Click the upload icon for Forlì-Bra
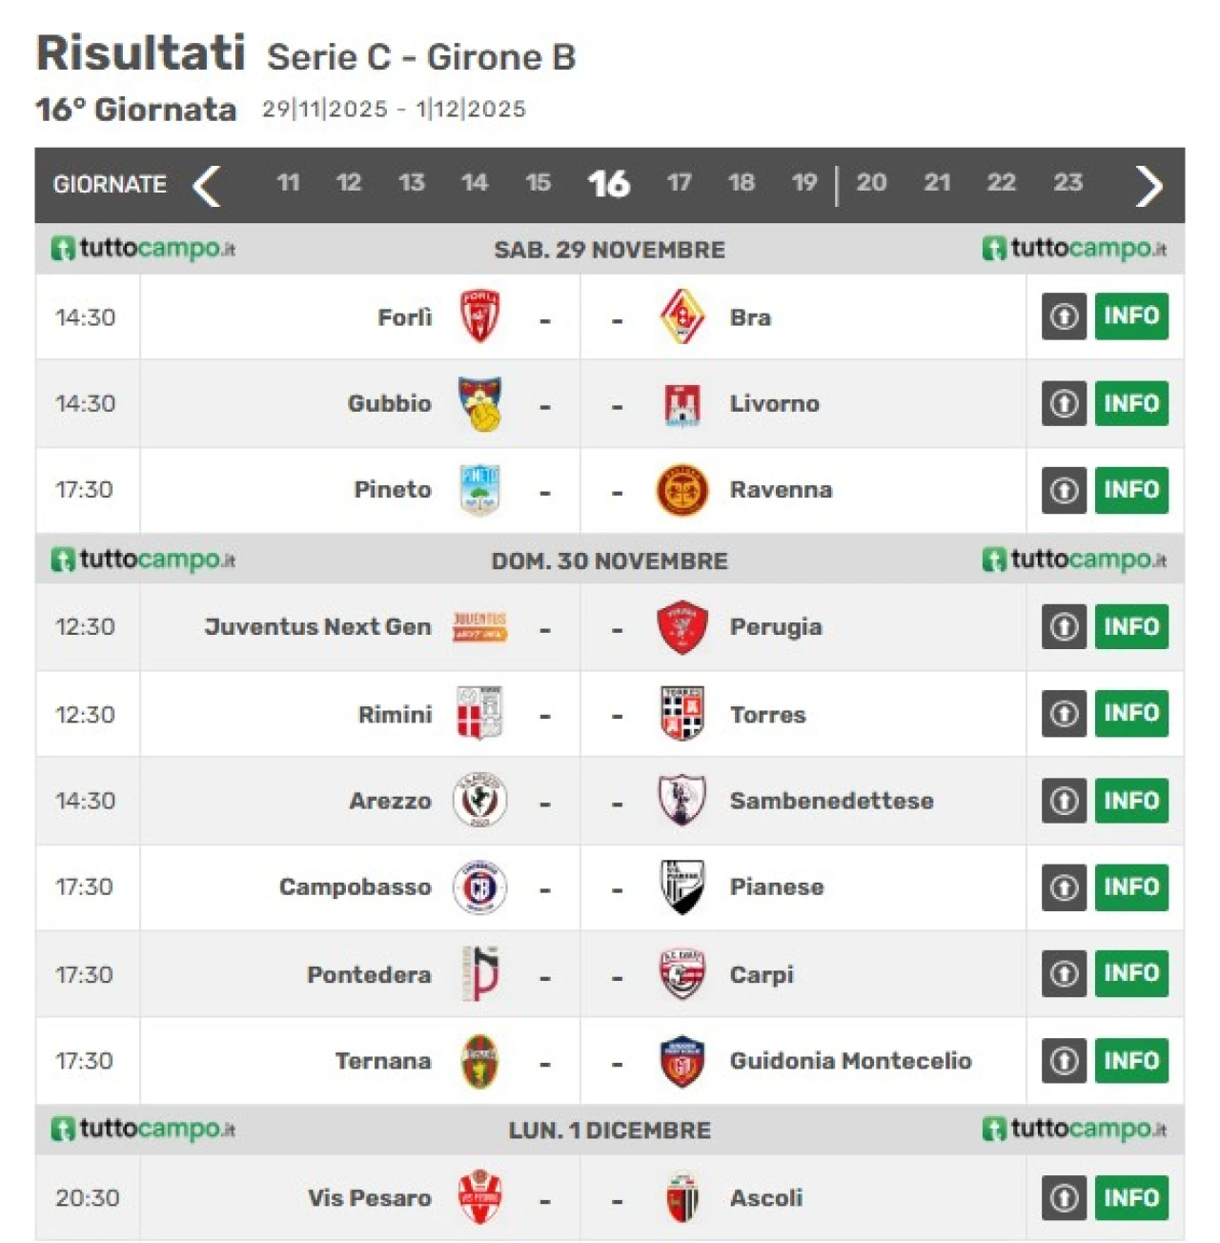This screenshot has height=1243, width=1220. [x=1064, y=316]
